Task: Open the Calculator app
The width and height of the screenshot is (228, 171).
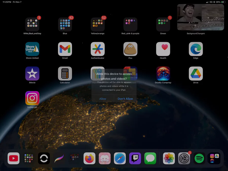Action: click(x=65, y=73)
